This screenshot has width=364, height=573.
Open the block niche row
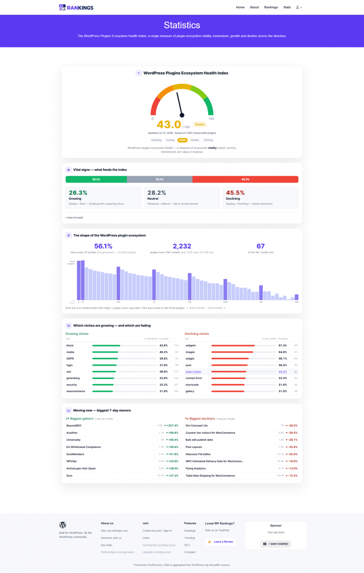(123, 345)
